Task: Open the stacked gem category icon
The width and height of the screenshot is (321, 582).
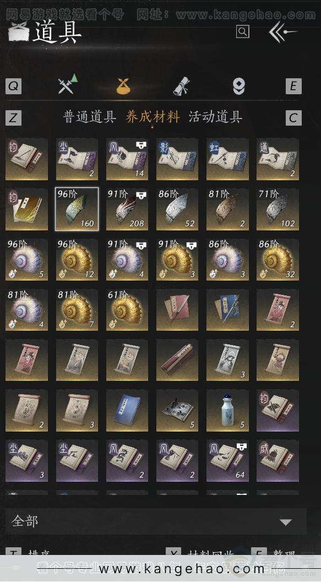Action: (x=238, y=87)
